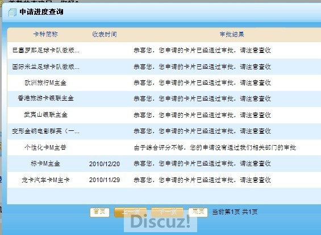Screen dimensions: 321x235
Task: Click the rejection message 由于综合评分不够
Action: (x=215, y=147)
